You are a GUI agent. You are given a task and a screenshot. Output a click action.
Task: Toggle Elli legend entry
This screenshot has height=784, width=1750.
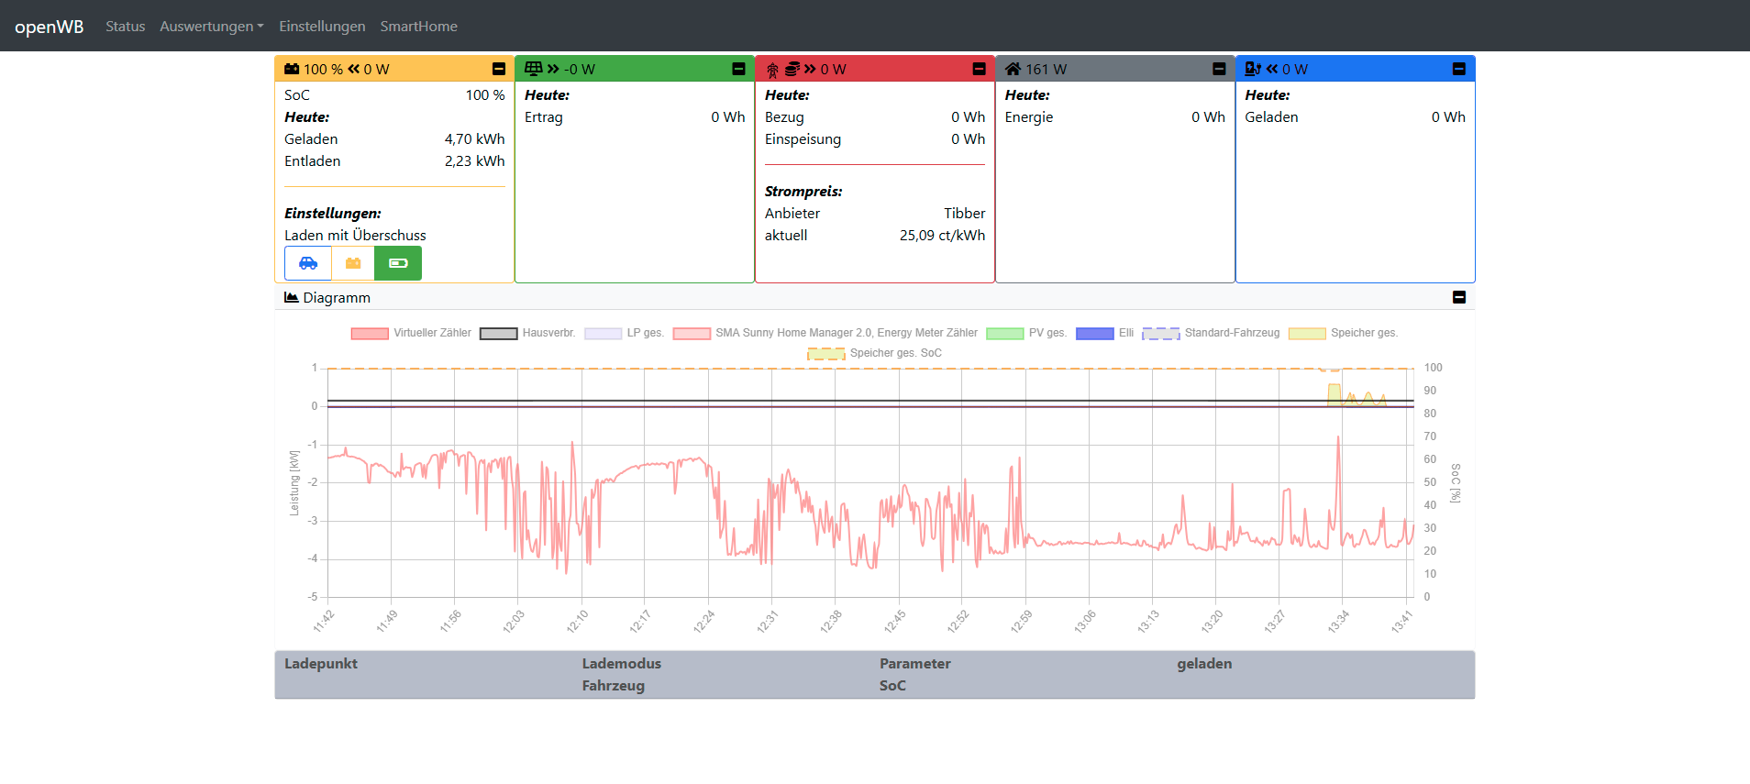(x=1105, y=333)
